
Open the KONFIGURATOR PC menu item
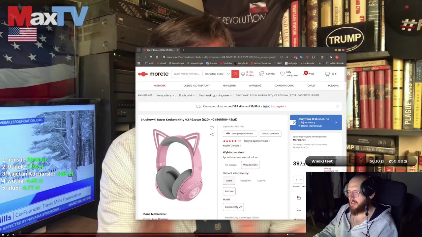(284, 86)
